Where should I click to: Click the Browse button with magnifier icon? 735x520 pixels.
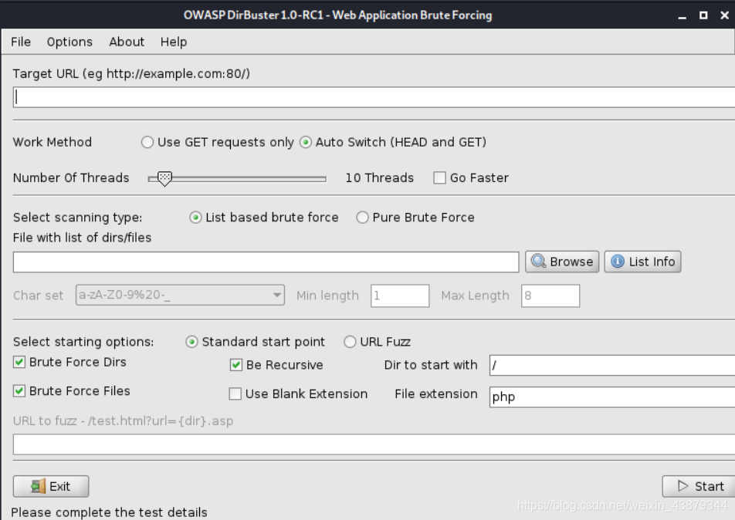[x=562, y=262]
